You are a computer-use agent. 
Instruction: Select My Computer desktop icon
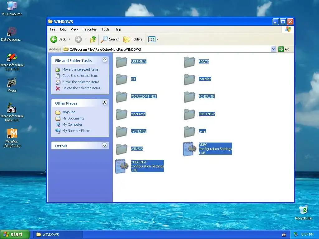(x=12, y=8)
